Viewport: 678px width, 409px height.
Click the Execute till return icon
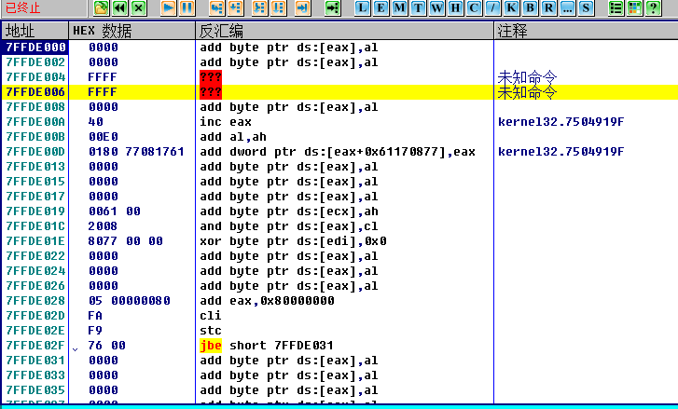pos(303,7)
